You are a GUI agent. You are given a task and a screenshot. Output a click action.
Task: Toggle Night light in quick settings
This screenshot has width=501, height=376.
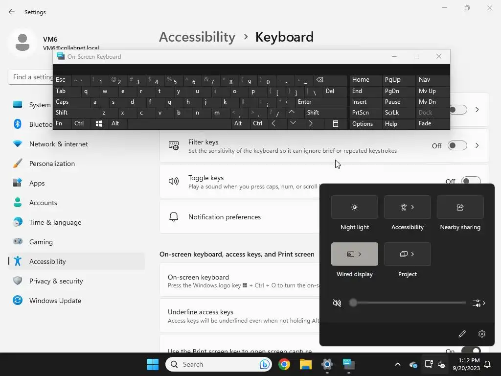click(354, 207)
